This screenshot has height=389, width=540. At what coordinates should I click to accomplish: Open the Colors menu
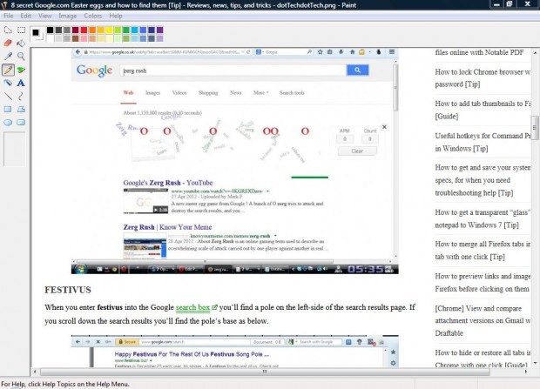92,16
